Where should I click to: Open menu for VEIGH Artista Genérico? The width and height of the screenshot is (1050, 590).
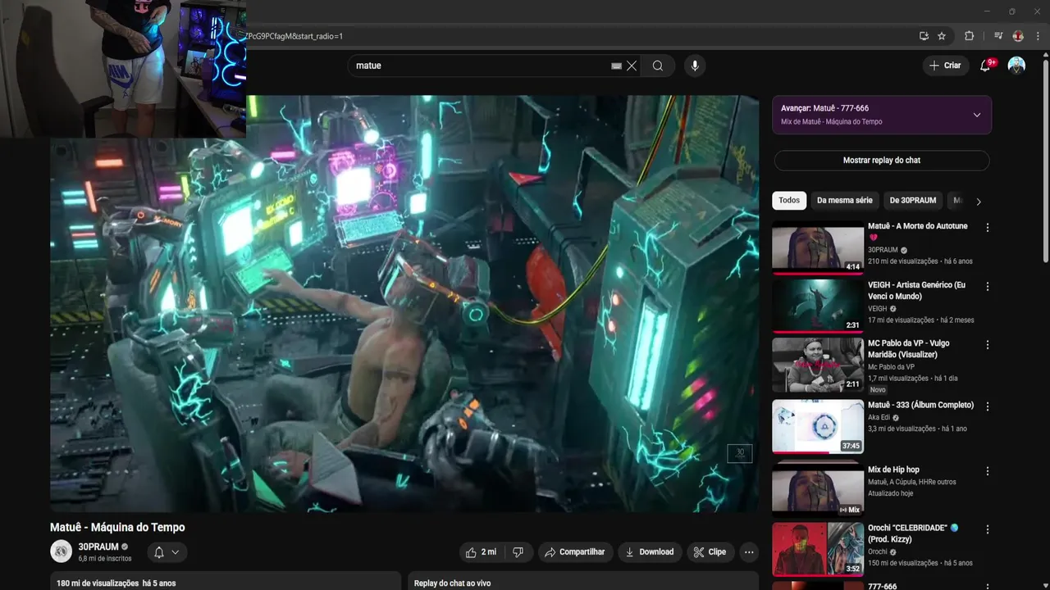(x=988, y=287)
